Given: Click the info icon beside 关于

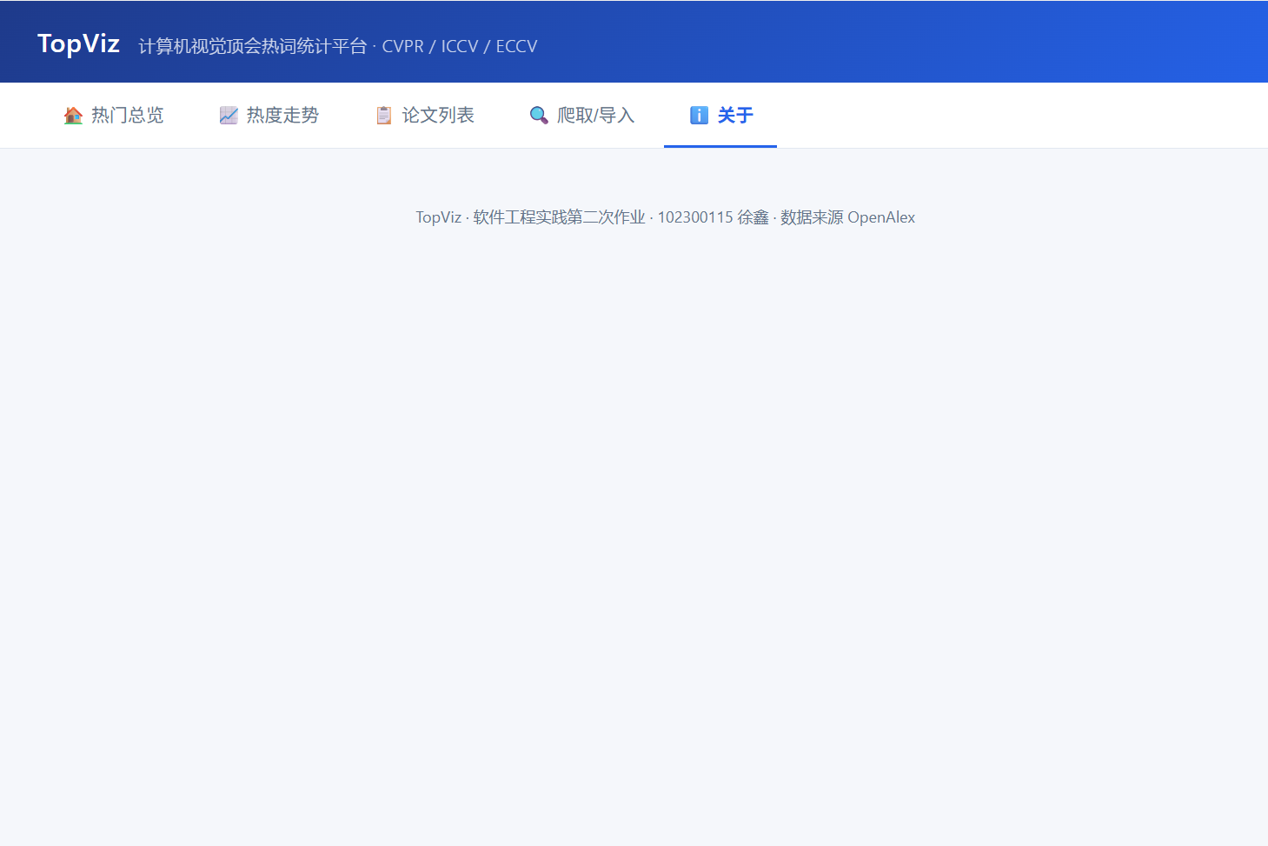Looking at the screenshot, I should 700,116.
